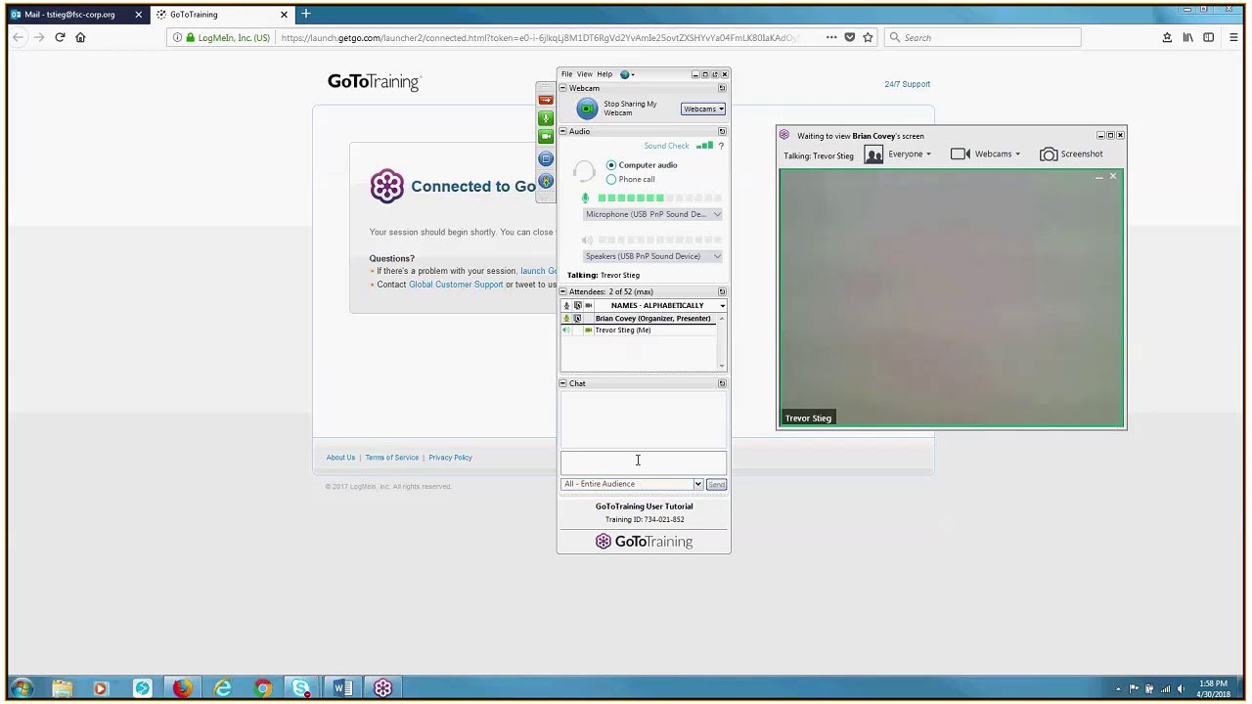Undock the Webcam pane

point(722,88)
